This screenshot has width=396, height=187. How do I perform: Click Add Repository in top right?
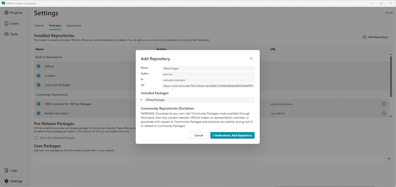pyautogui.click(x=375, y=37)
